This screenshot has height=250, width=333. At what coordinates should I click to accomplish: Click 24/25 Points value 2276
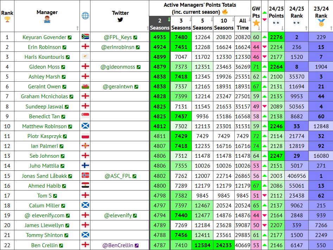click(x=276, y=37)
